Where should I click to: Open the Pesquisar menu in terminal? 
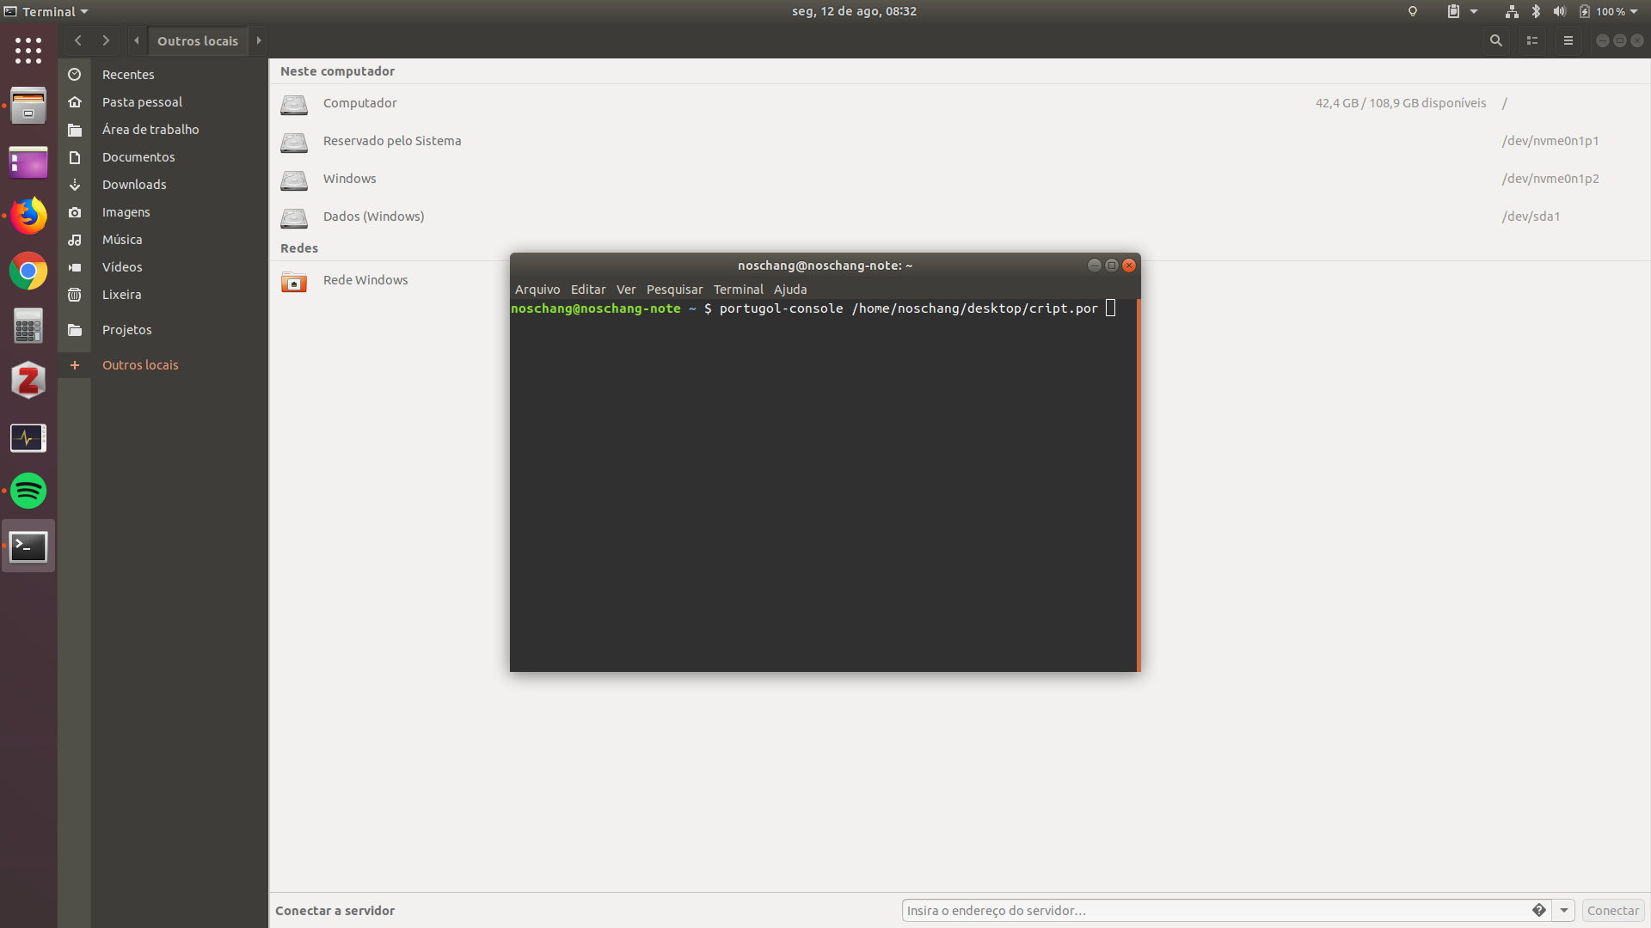tap(674, 290)
